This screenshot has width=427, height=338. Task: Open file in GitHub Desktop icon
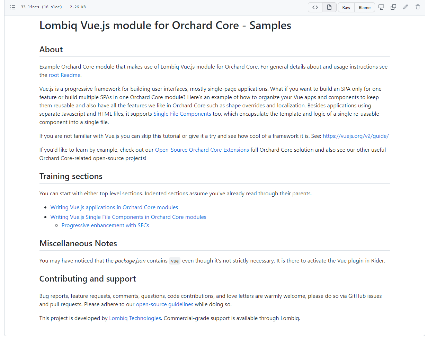[x=381, y=7]
